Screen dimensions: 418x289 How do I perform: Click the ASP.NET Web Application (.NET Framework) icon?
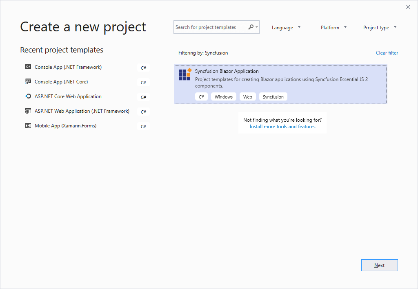[x=28, y=111]
